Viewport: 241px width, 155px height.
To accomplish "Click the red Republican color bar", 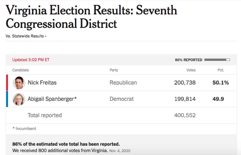I will pyautogui.click(x=7, y=83).
